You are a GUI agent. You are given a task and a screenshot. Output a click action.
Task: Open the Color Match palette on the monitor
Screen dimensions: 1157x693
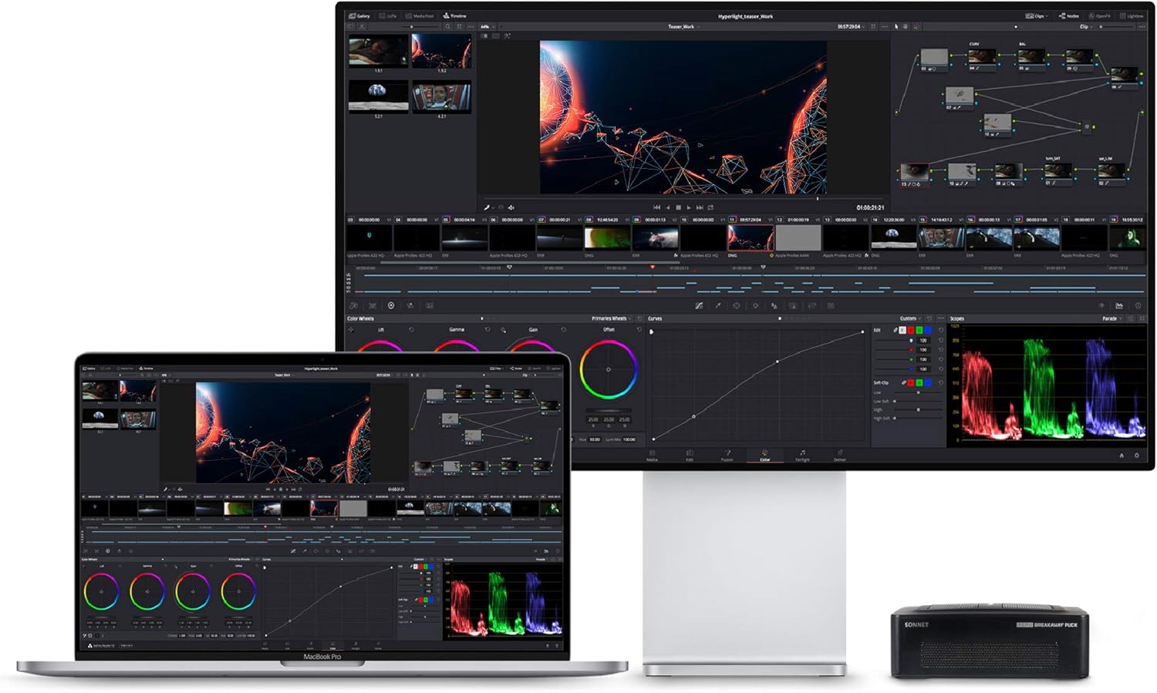click(372, 306)
